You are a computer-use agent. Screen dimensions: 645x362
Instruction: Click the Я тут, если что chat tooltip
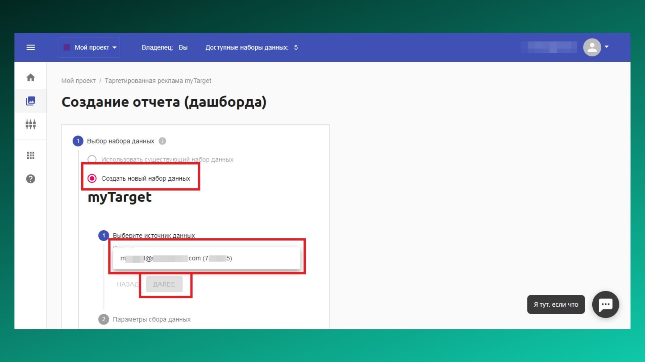pos(556,304)
